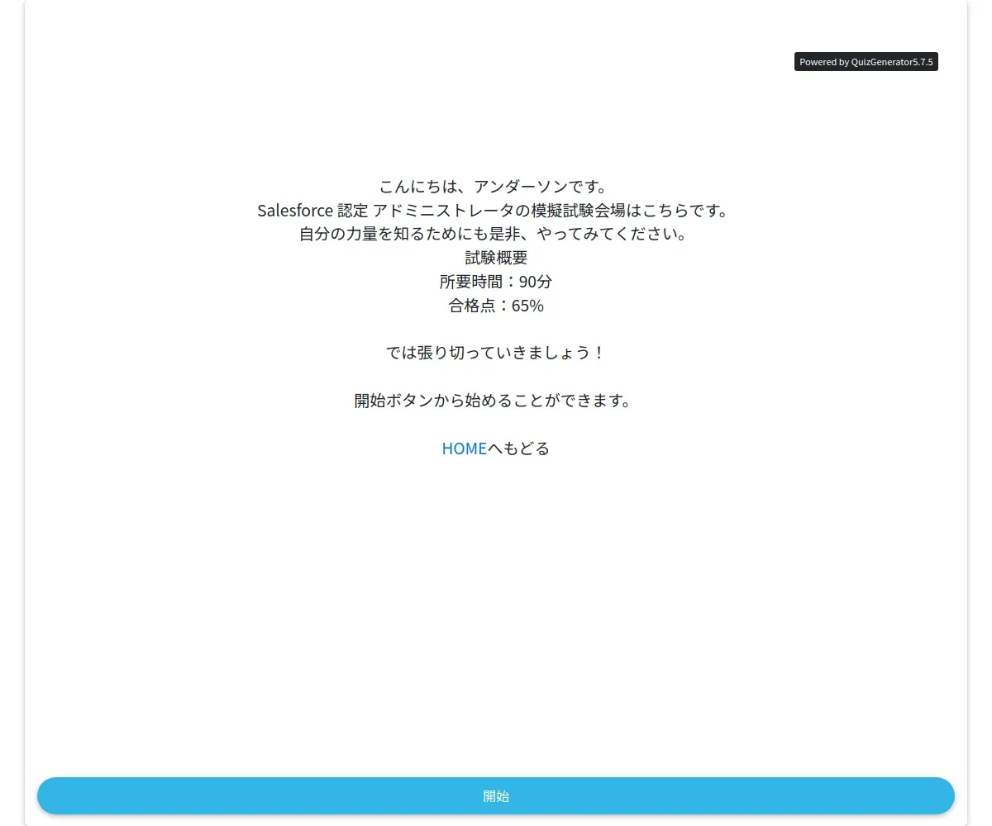Image resolution: width=992 pixels, height=826 pixels.
Task: Click the blue 開始 start button
Action: [496, 796]
